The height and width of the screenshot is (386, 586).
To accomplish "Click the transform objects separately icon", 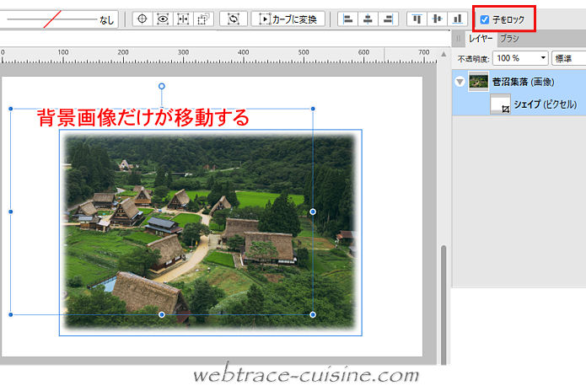I will (x=202, y=19).
